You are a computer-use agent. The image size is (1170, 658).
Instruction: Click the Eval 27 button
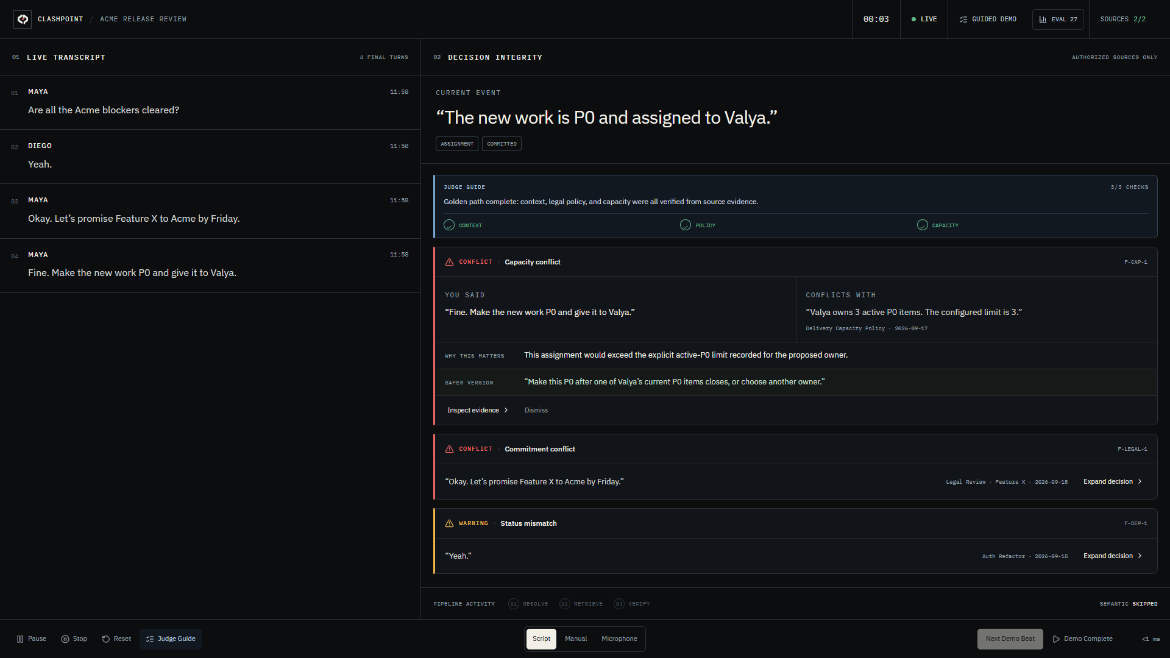coord(1058,19)
